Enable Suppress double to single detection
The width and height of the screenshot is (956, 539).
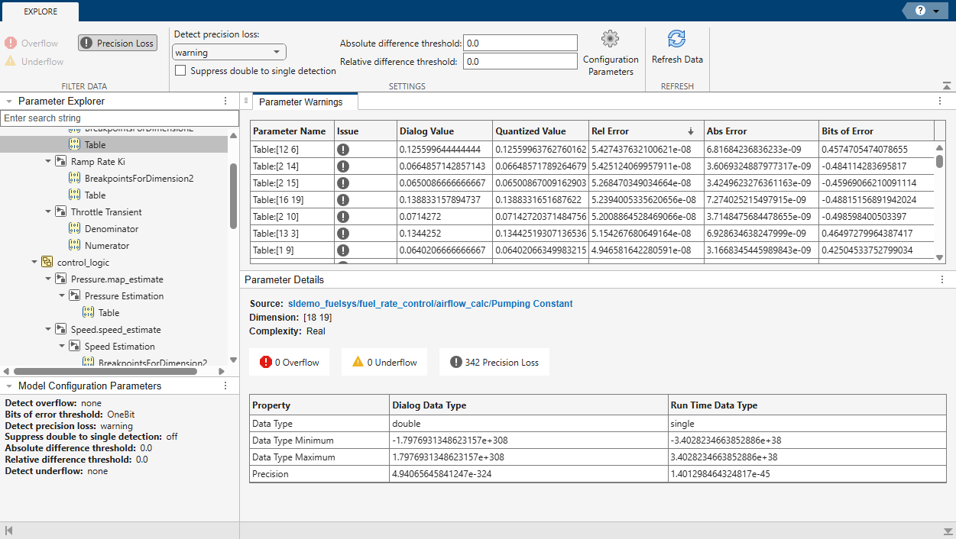point(180,71)
